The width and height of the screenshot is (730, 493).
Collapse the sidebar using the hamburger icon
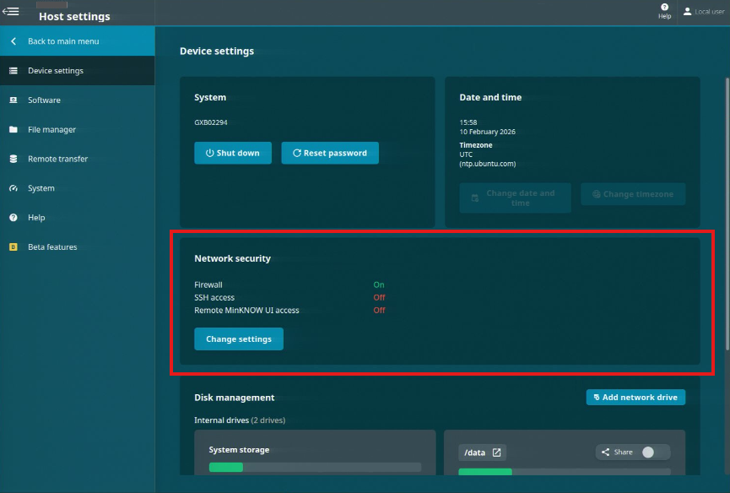tap(11, 10)
